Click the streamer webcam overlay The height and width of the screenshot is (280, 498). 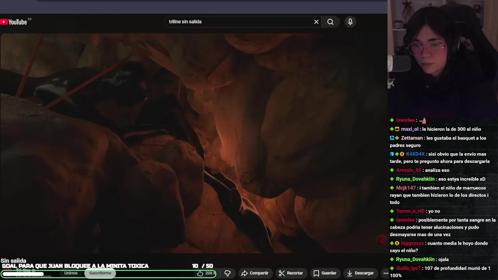443,58
